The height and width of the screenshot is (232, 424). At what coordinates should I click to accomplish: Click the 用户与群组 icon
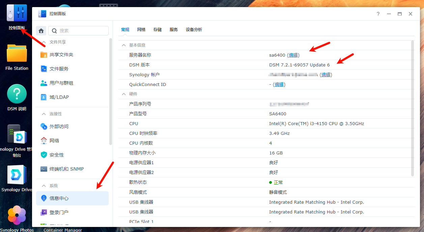(x=44, y=83)
